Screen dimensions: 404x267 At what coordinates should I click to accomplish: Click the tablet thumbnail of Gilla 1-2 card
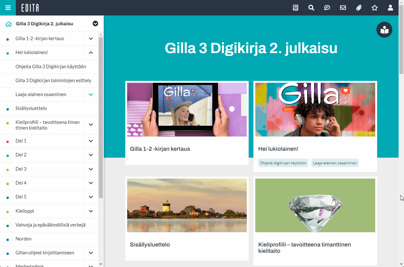(187, 110)
